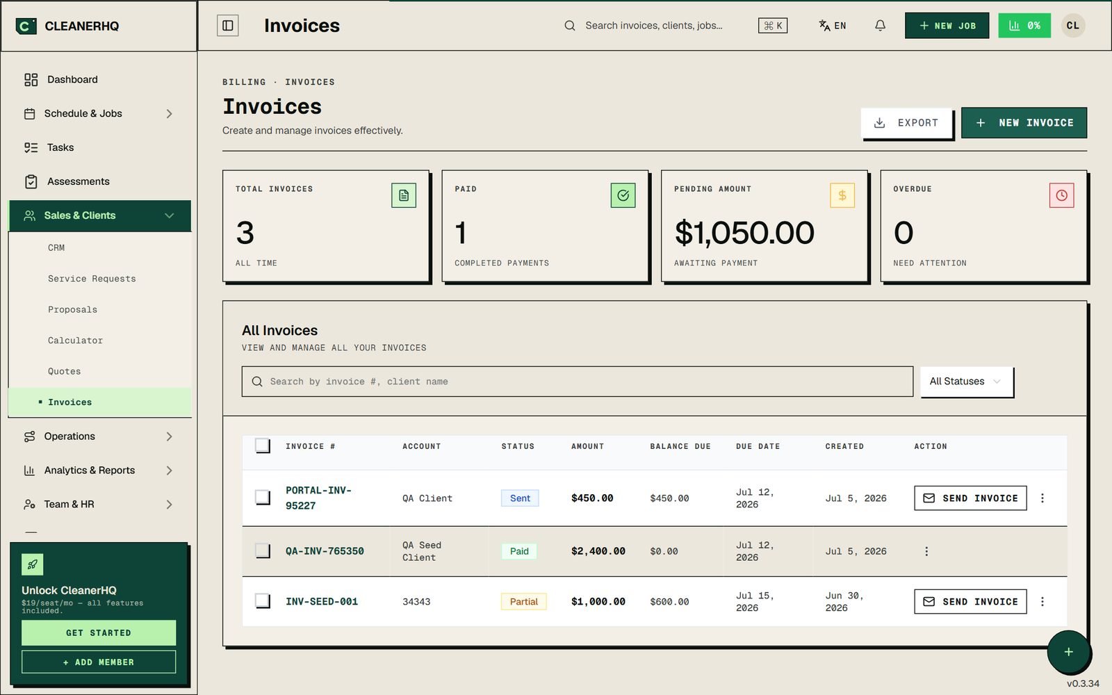Send invoice for PORTAL-INV-95227

tap(970, 498)
